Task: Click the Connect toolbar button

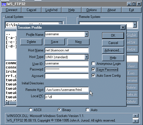Action: [11, 10]
